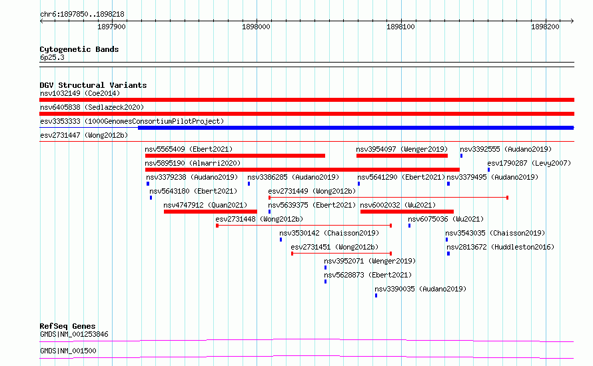Image resolution: width=593 pixels, height=366 pixels.
Task: Select the nsv2813672 (Huddleston2016) label
Action: tap(501, 247)
